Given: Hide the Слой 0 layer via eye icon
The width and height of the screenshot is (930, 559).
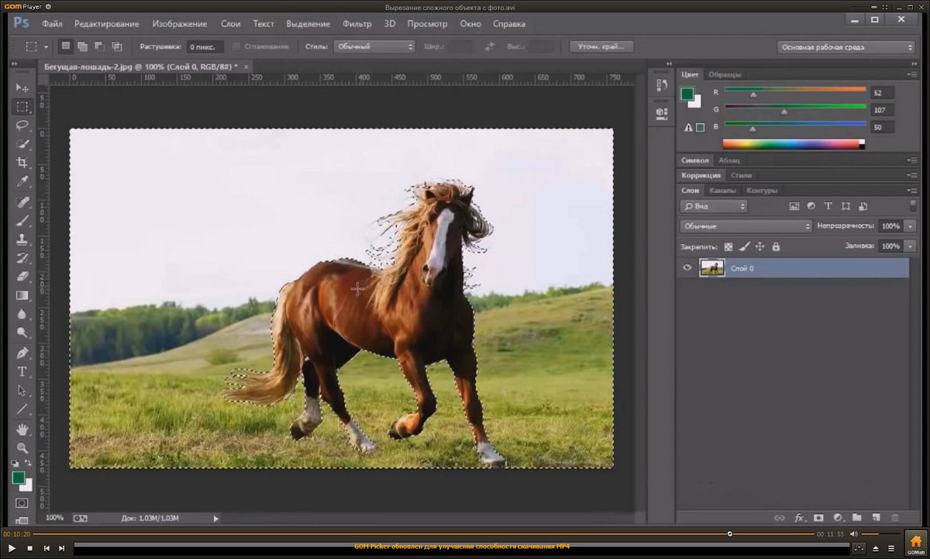Looking at the screenshot, I should 687,268.
